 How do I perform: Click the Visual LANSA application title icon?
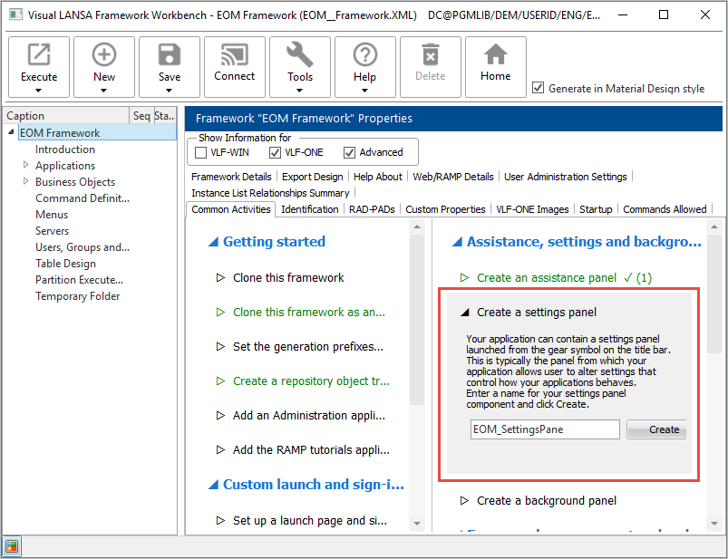tap(15, 14)
